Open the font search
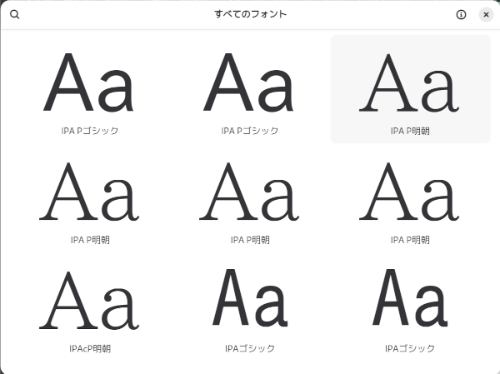This screenshot has height=374, width=500. tap(14, 14)
